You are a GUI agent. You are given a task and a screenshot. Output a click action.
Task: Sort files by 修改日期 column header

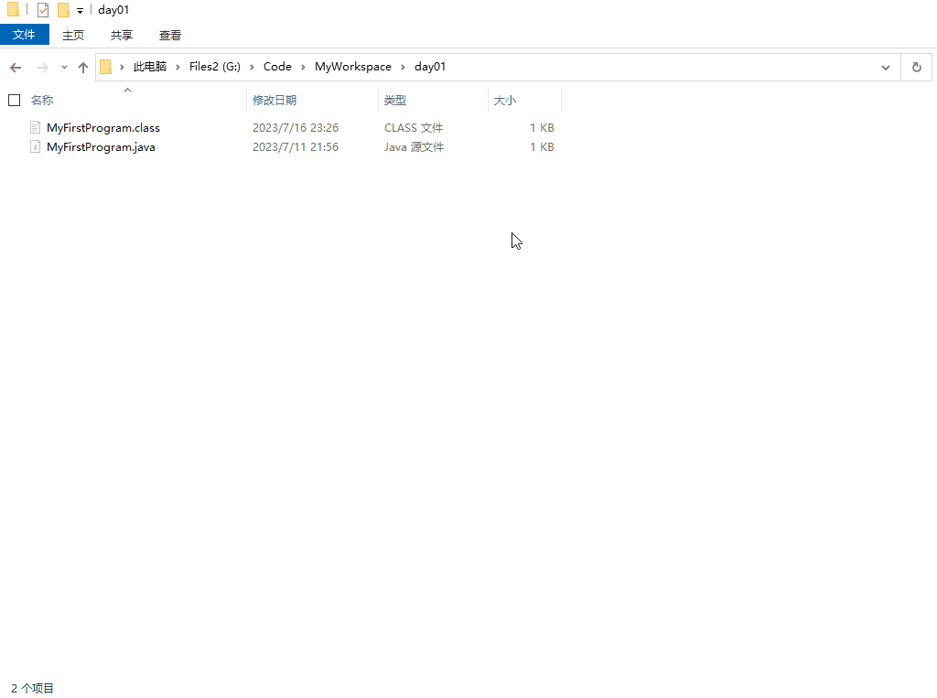[275, 101]
